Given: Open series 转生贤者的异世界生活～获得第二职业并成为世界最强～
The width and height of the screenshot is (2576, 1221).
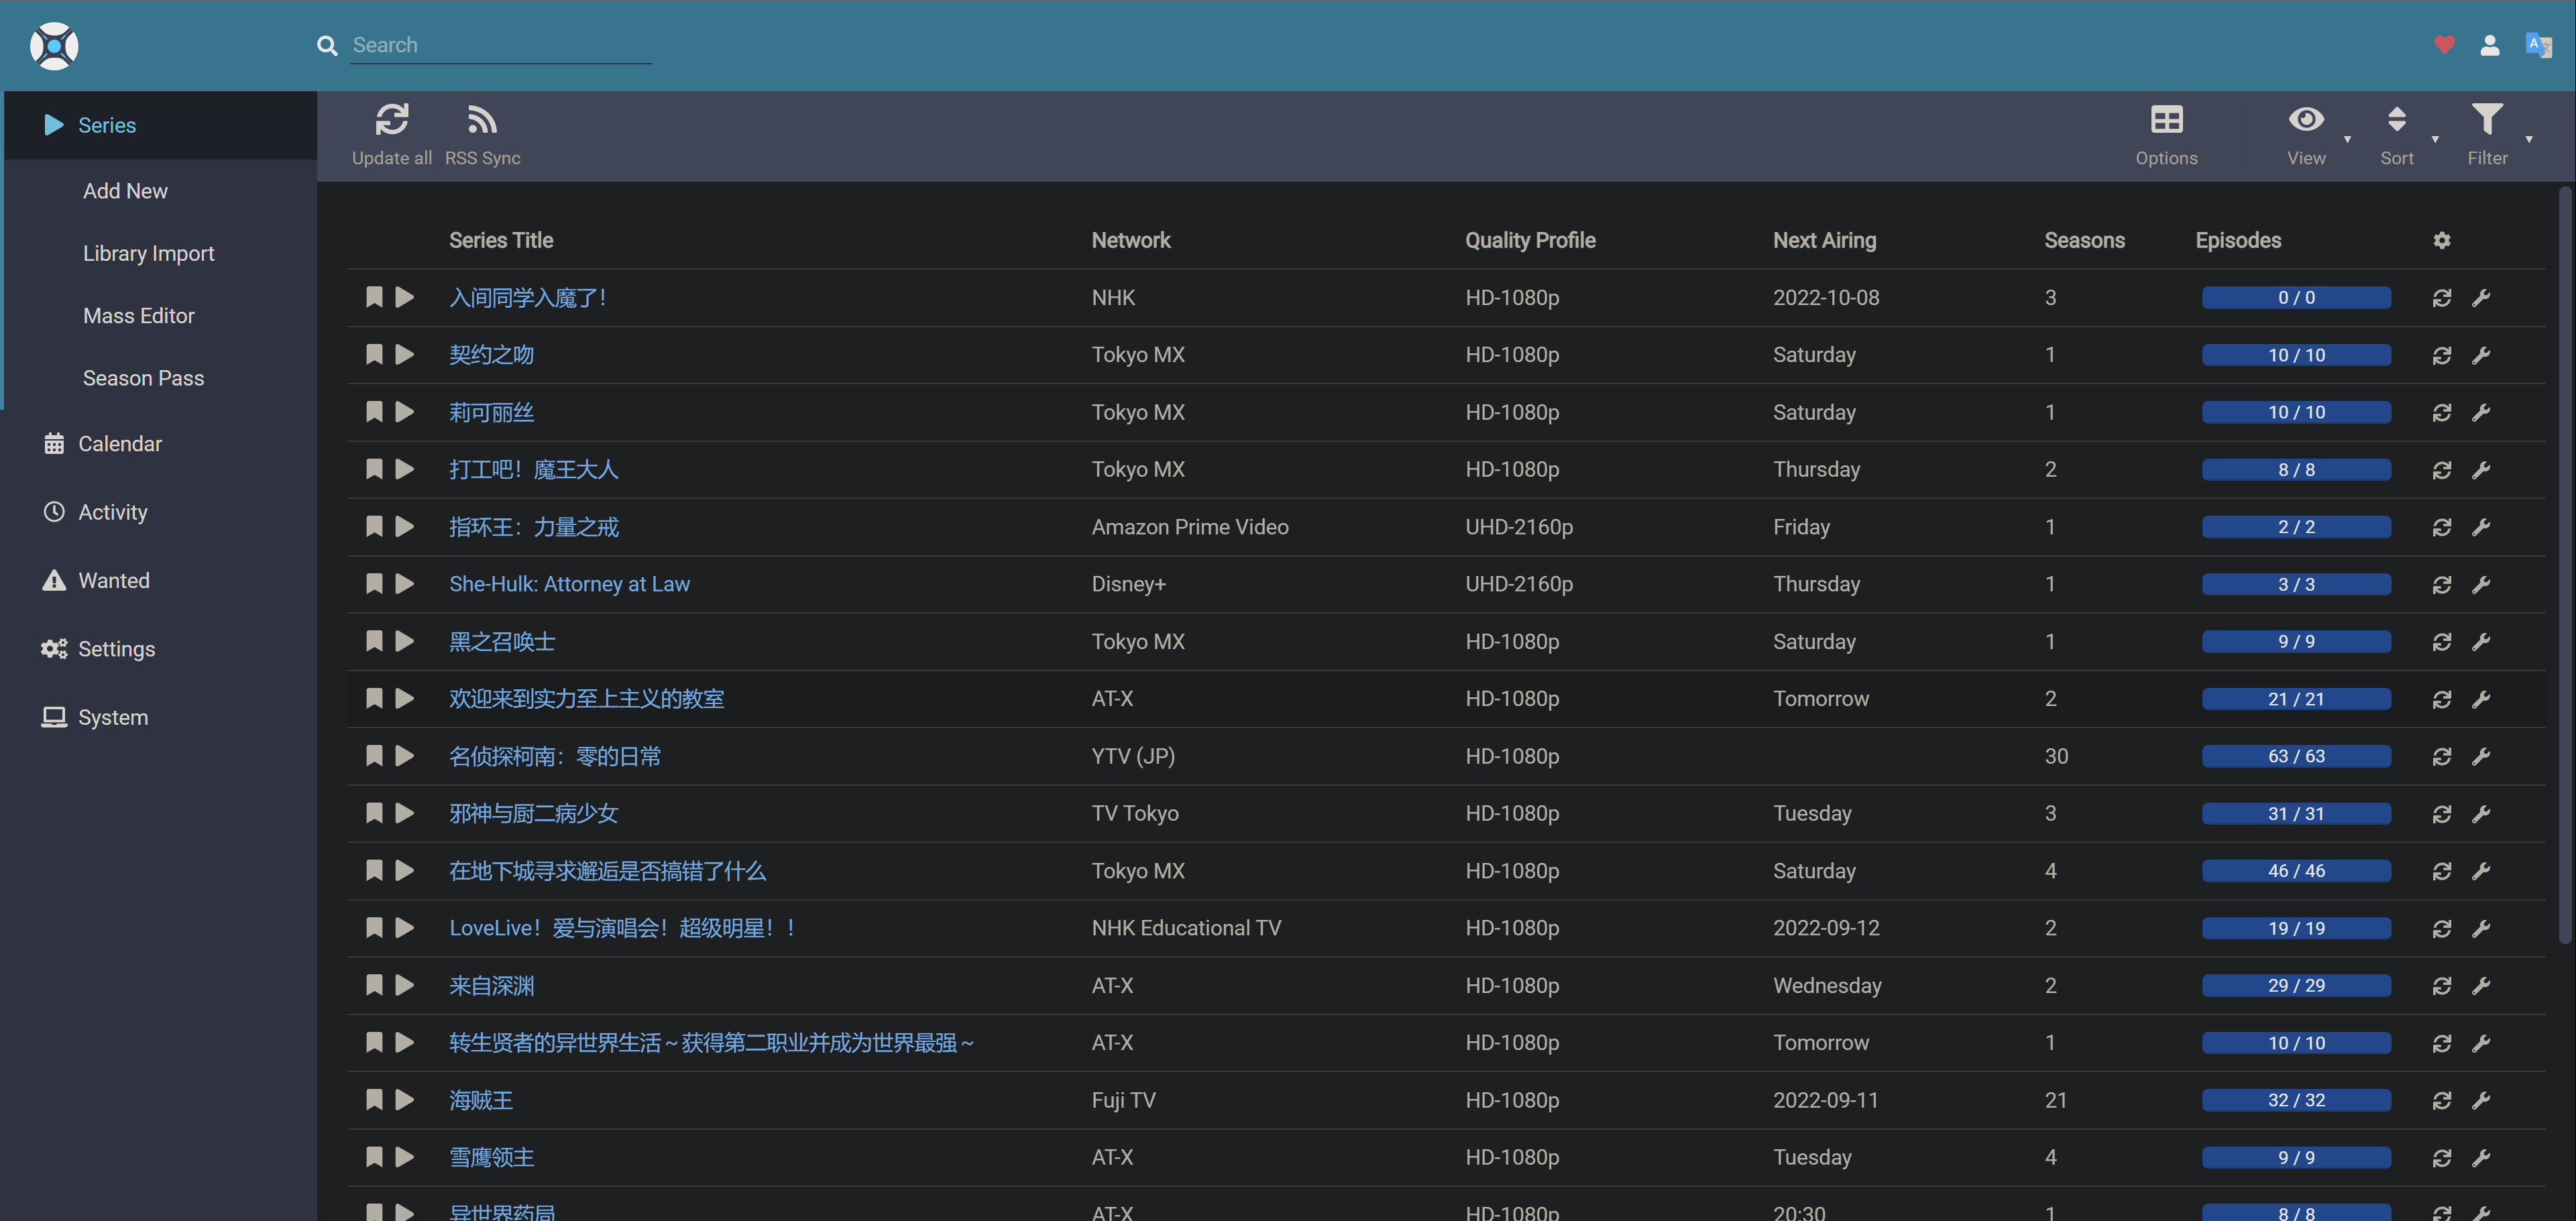Looking at the screenshot, I should [x=711, y=1043].
